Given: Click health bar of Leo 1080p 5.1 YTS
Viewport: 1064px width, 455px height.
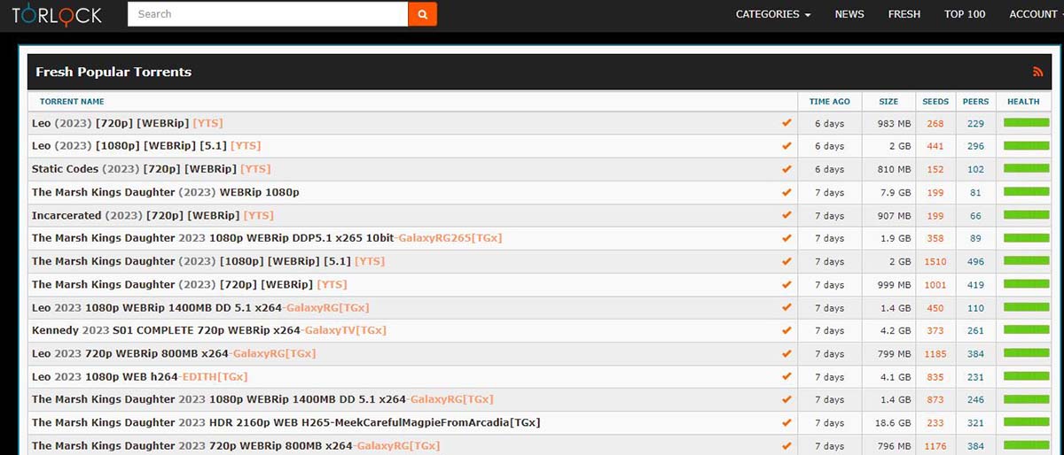Looking at the screenshot, I should 1026,146.
